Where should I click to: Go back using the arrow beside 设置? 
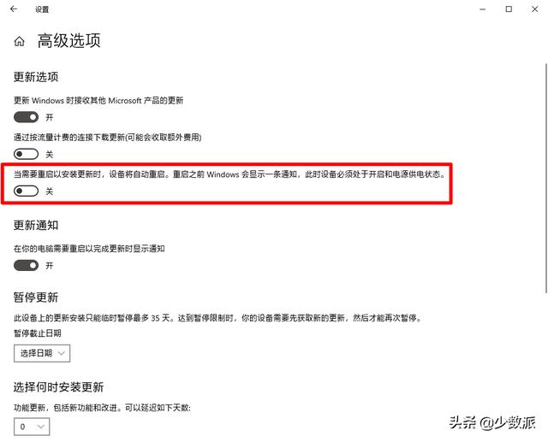14,9
